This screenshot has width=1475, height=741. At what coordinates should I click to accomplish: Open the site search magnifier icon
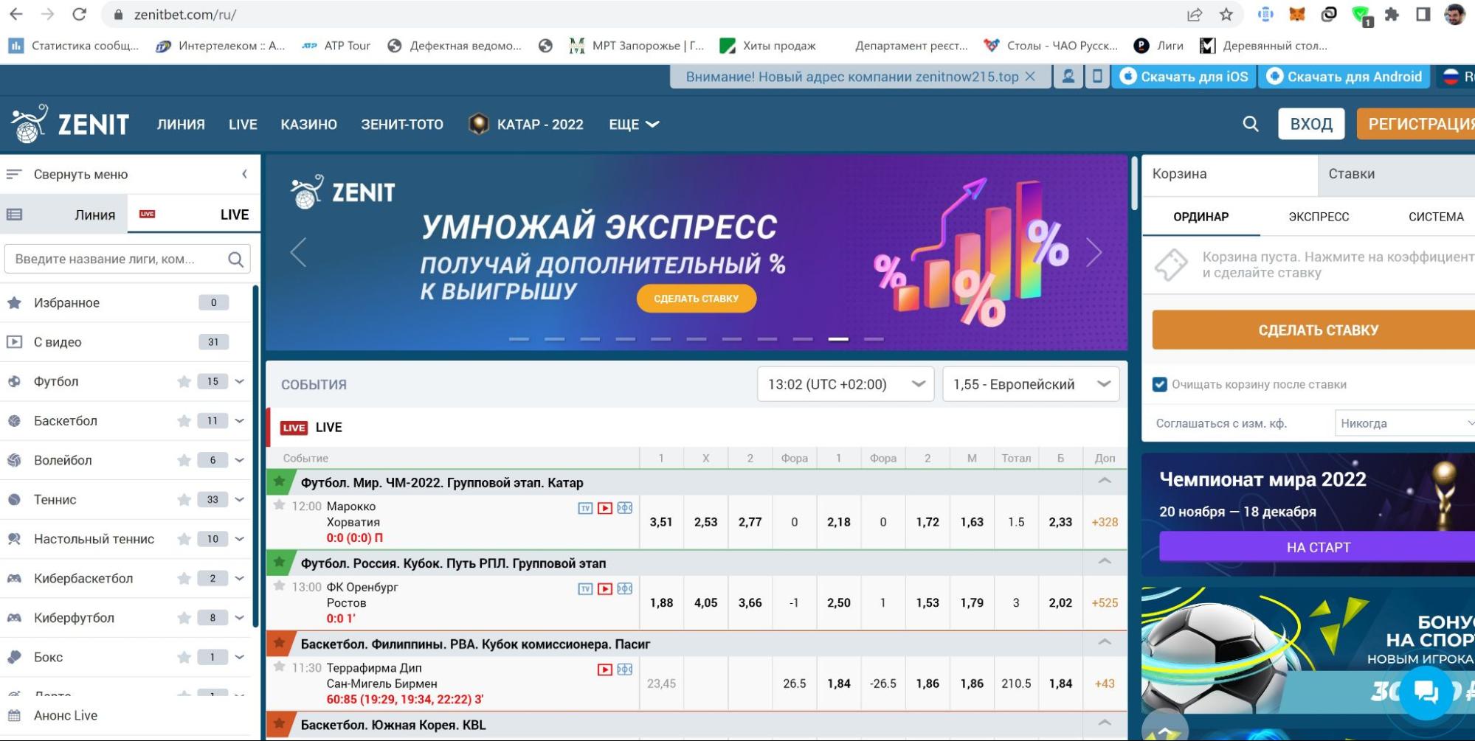[1250, 124]
